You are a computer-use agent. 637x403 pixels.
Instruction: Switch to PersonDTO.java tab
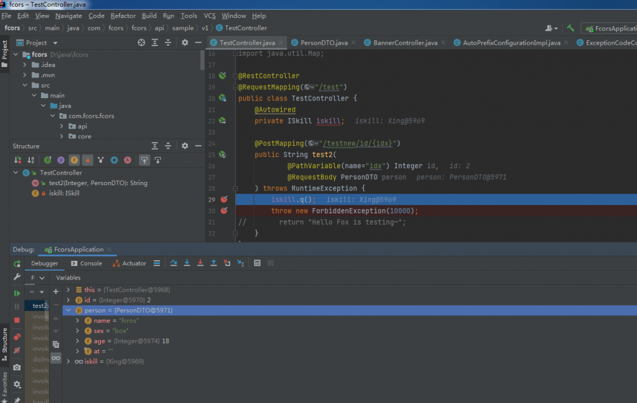[323, 43]
